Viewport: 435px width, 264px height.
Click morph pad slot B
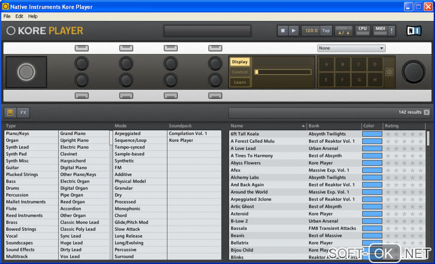tap(342, 64)
